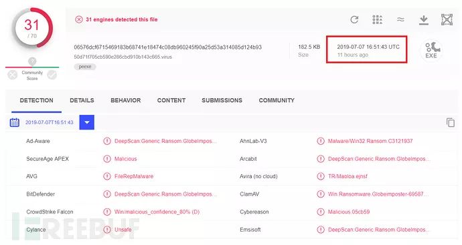Screen dimensions: 462x245
Task: Click the reanalyze refresh icon
Action: (354, 19)
